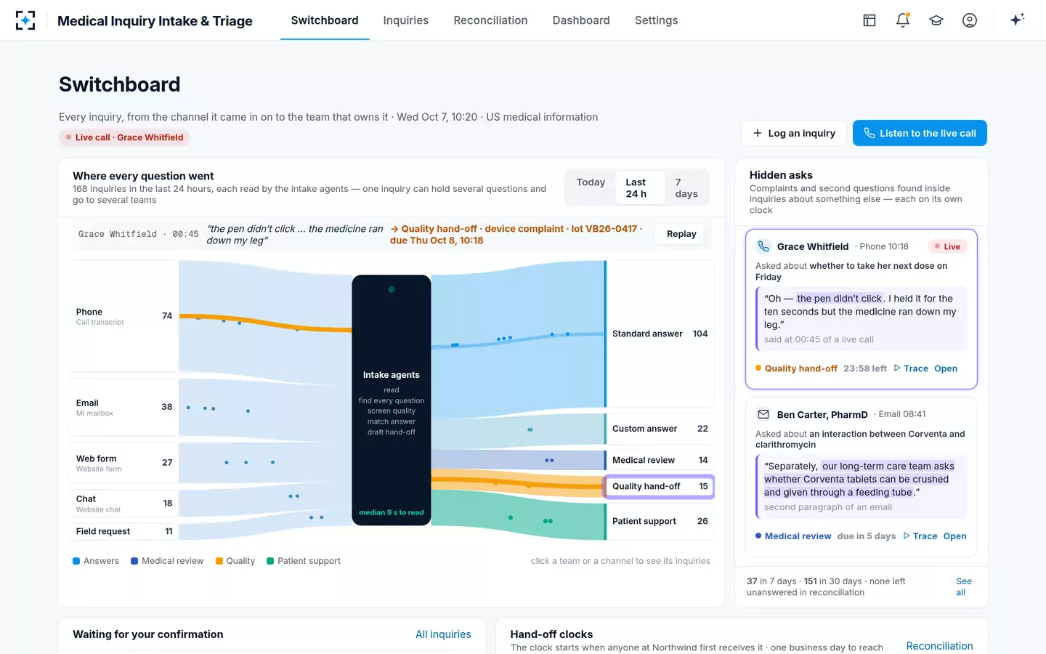
Task: Open the sparkle assistant icon
Action: coord(1017,20)
